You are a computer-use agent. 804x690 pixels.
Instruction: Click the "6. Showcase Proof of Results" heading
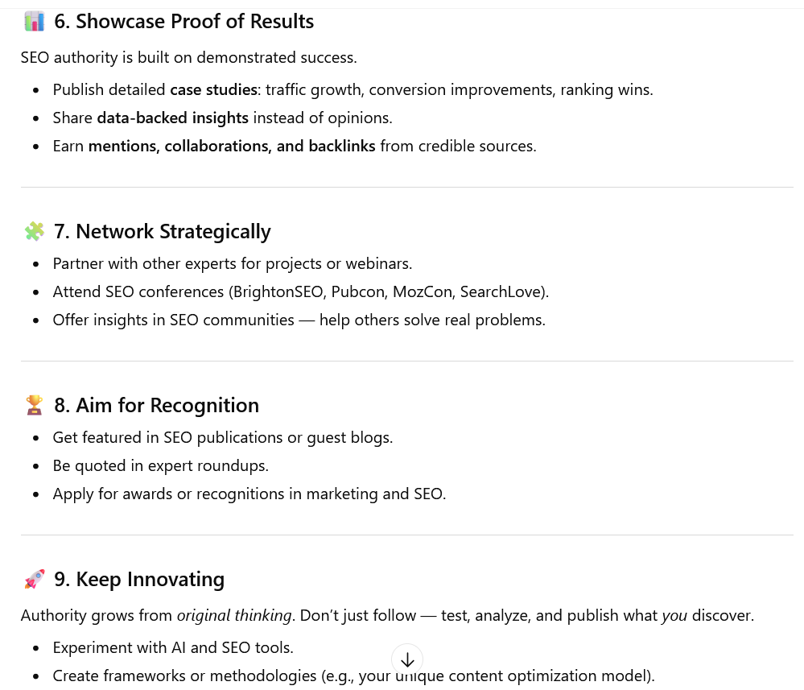[183, 22]
